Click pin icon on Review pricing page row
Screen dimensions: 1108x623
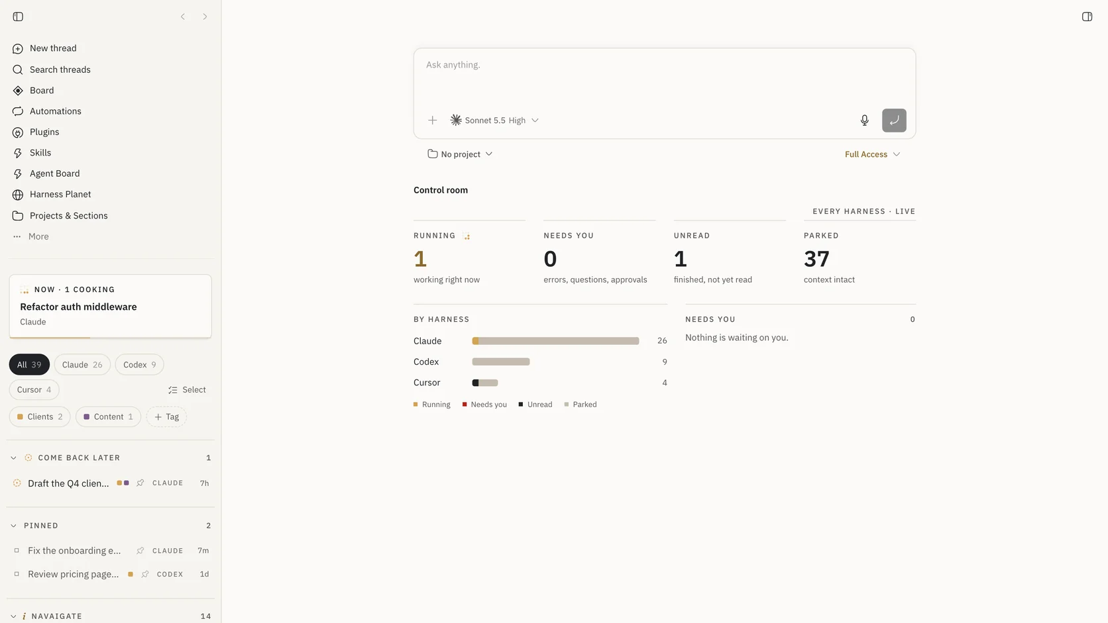tap(145, 575)
